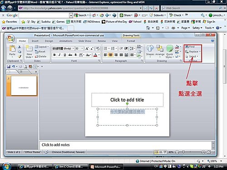Click the browser Back button
The height and width of the screenshot is (170, 227).
tap(3, 8)
